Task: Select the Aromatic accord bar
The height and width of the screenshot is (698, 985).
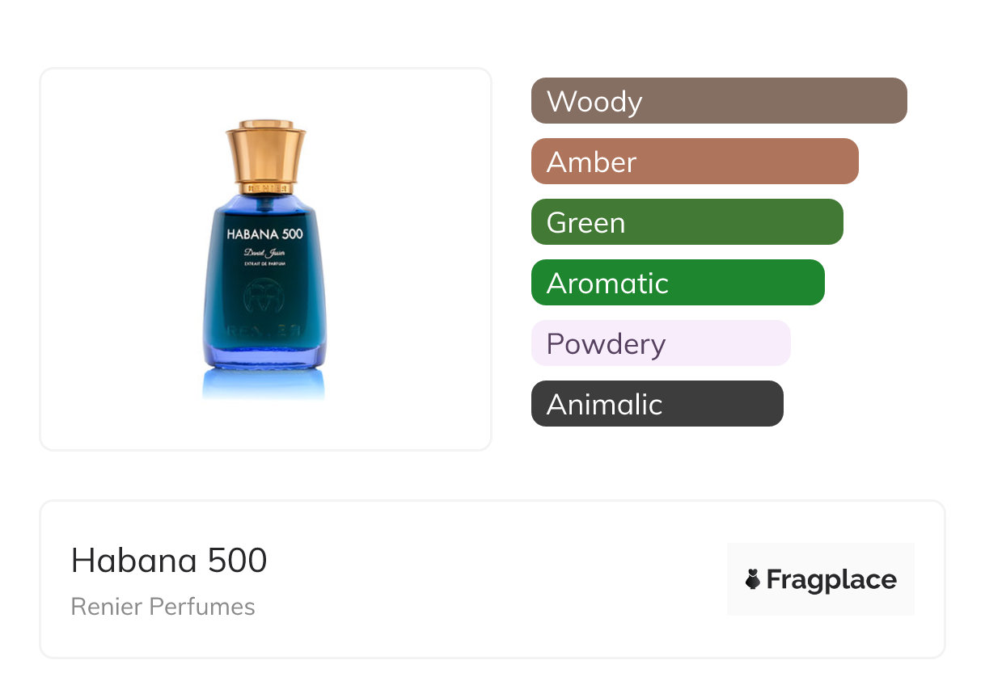Action: (678, 283)
